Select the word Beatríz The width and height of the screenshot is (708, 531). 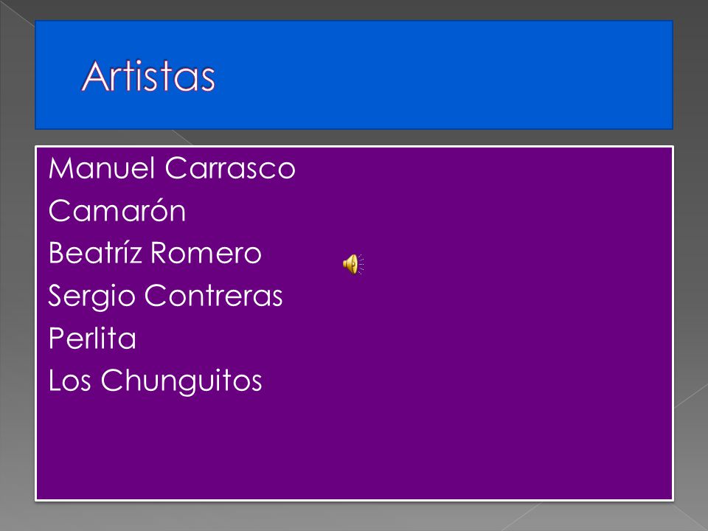pos(95,253)
